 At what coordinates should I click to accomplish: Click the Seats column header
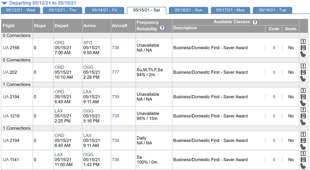pos(291,29)
